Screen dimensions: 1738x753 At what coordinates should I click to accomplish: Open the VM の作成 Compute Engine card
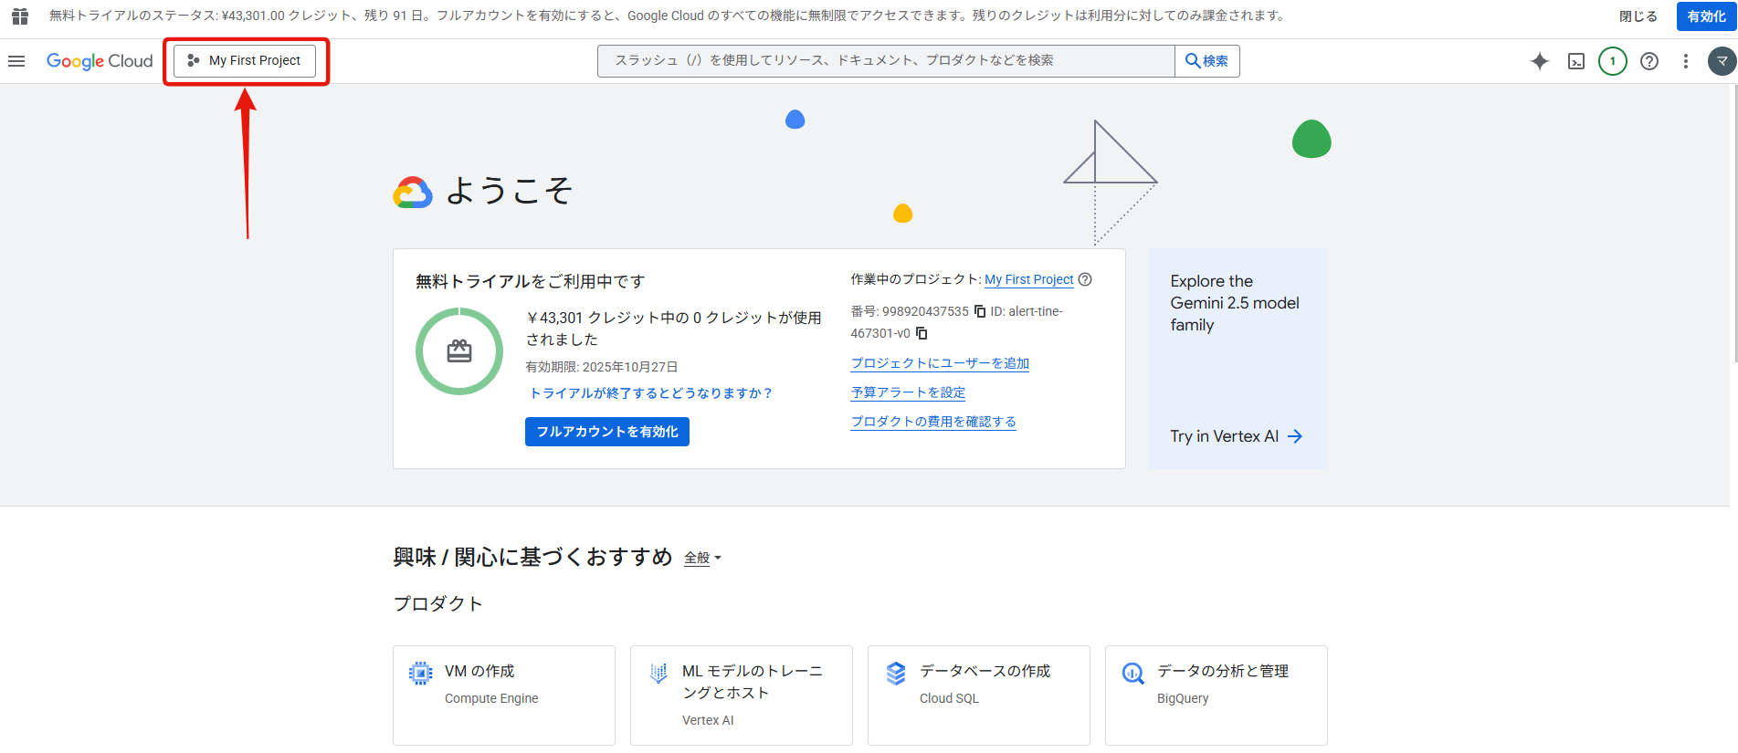[x=504, y=695]
